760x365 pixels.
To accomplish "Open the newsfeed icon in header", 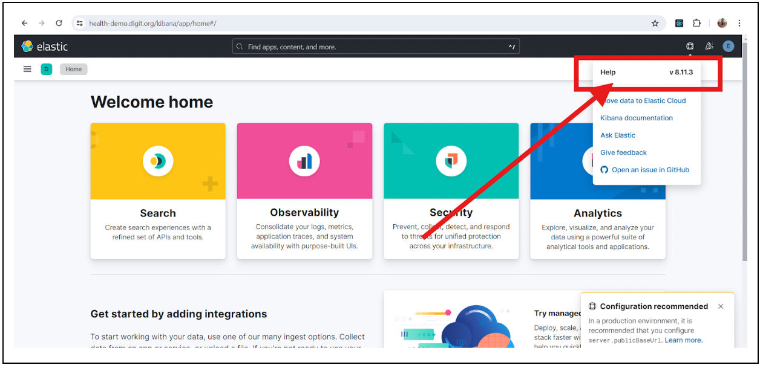I will coord(709,47).
